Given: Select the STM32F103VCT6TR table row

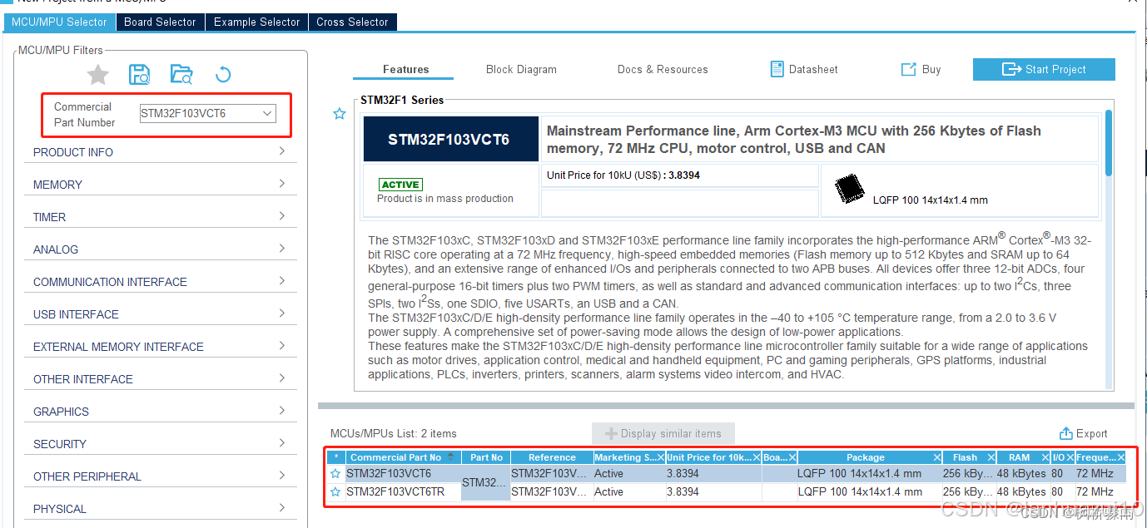Looking at the screenshot, I should (x=727, y=492).
